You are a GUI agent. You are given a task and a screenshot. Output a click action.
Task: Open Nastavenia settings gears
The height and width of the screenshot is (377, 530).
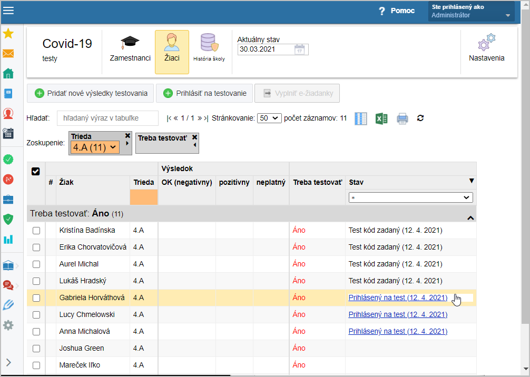coord(486,47)
